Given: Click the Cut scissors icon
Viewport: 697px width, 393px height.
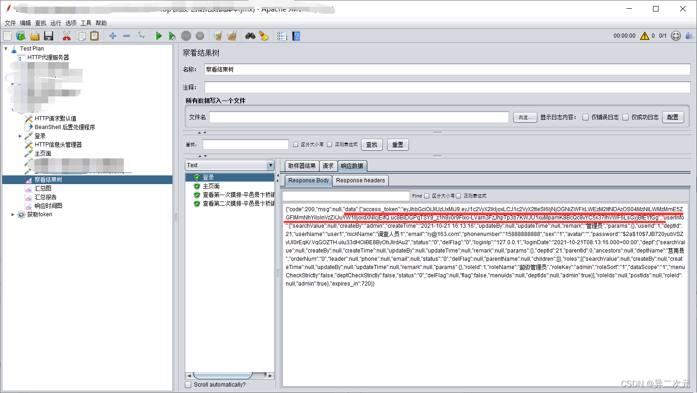Looking at the screenshot, I should (66, 36).
